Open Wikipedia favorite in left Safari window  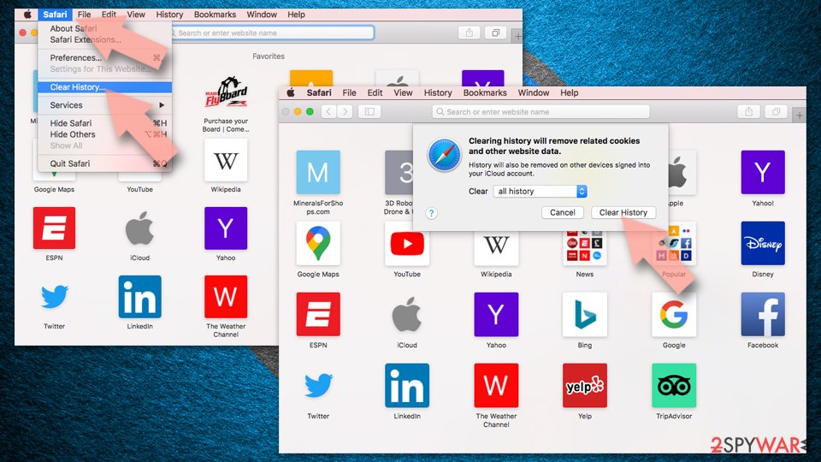pos(226,160)
